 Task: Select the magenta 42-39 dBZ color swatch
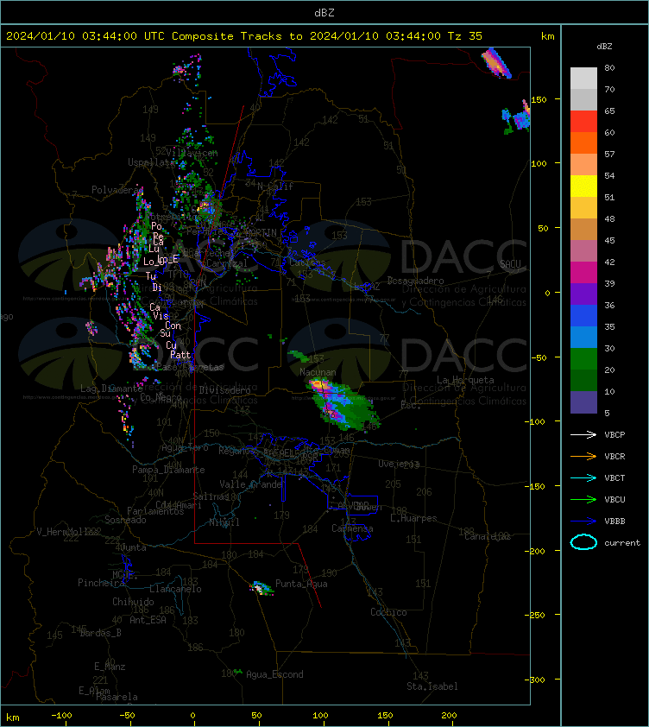tap(583, 273)
